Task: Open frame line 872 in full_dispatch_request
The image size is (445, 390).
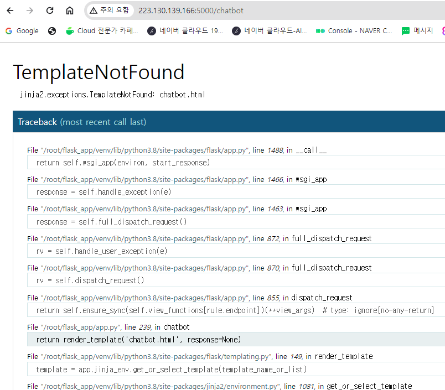Action: pos(199,238)
